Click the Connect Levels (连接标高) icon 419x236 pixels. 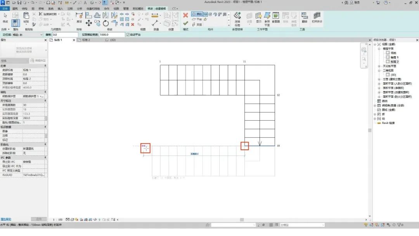tap(237, 17)
